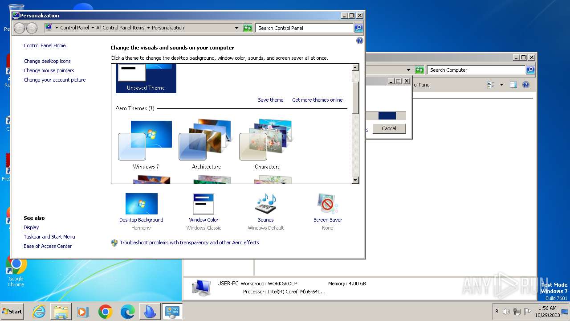This screenshot has width=570, height=321.
Task: Click the Control Panel breadcrumb
Action: tap(74, 28)
